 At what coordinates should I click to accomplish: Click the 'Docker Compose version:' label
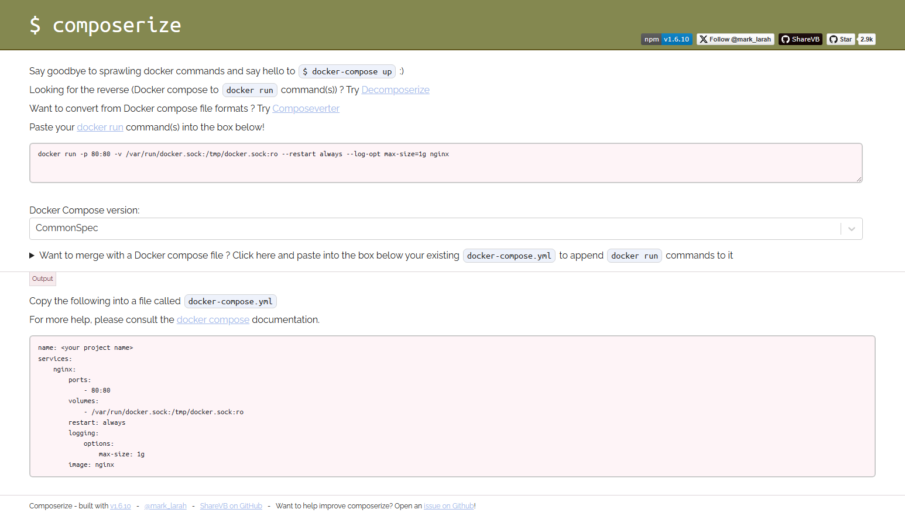tap(84, 210)
